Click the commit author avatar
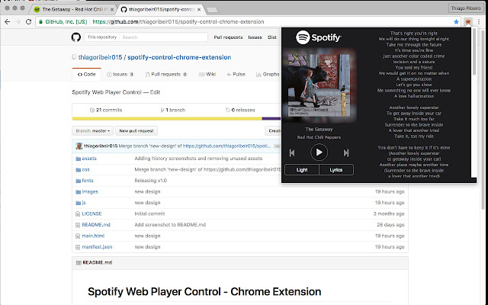 coord(79,146)
